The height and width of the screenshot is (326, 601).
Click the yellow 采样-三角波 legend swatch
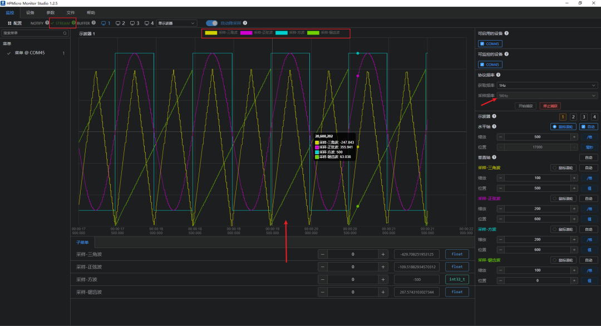211,33
